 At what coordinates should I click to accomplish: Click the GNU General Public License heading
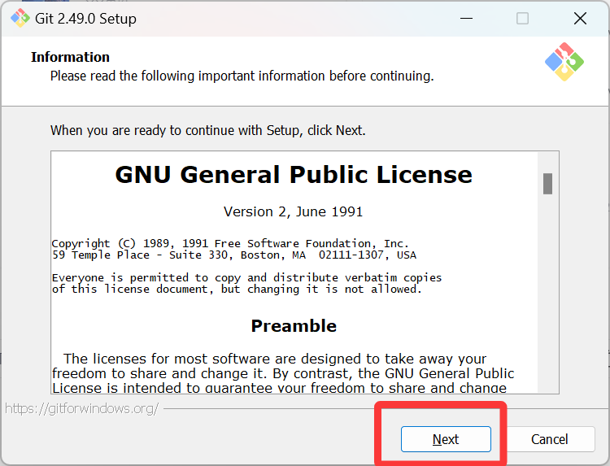coord(294,175)
